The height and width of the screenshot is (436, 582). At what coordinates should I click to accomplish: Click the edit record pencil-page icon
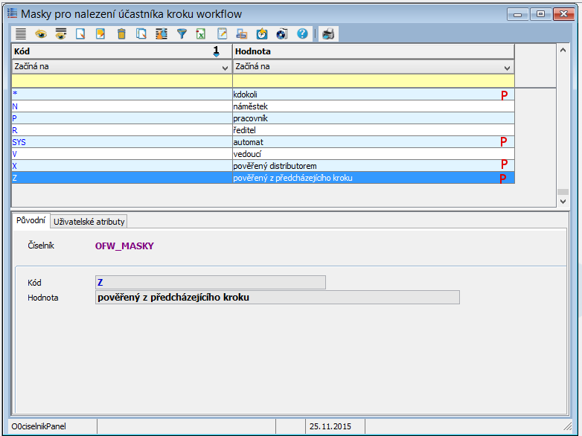click(x=100, y=33)
